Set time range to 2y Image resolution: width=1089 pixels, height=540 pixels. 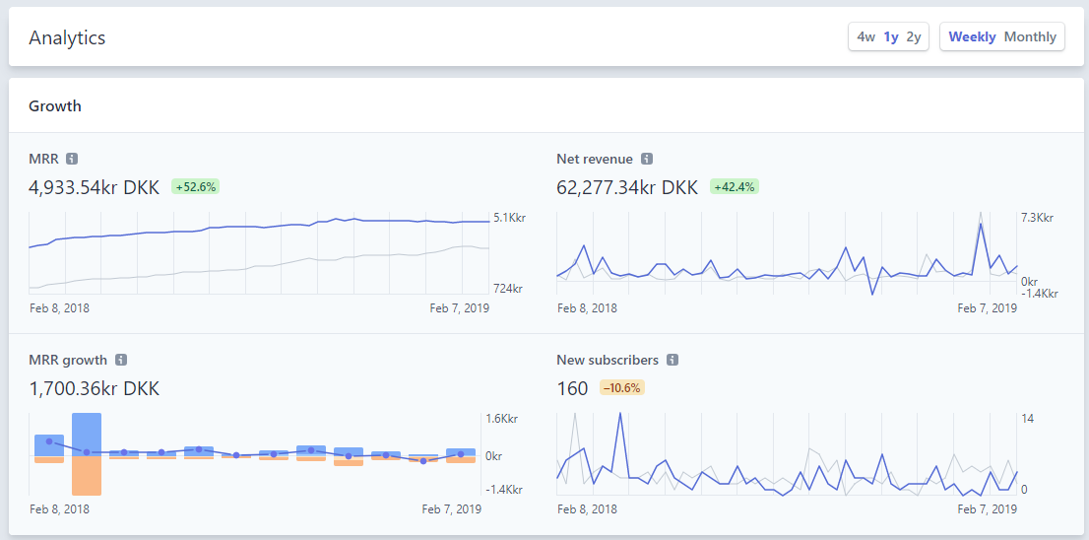click(914, 37)
